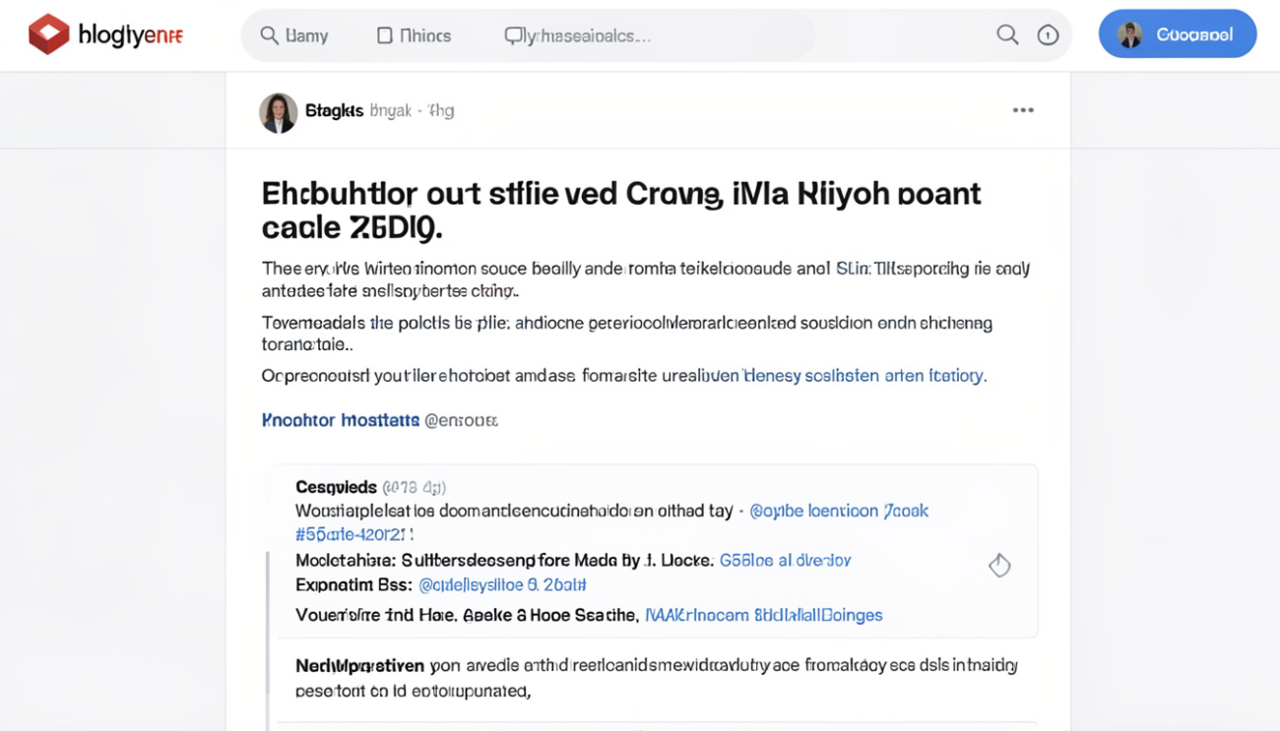Open the NAAKrinooam 8ldilalllGoinges link

pyautogui.click(x=763, y=615)
